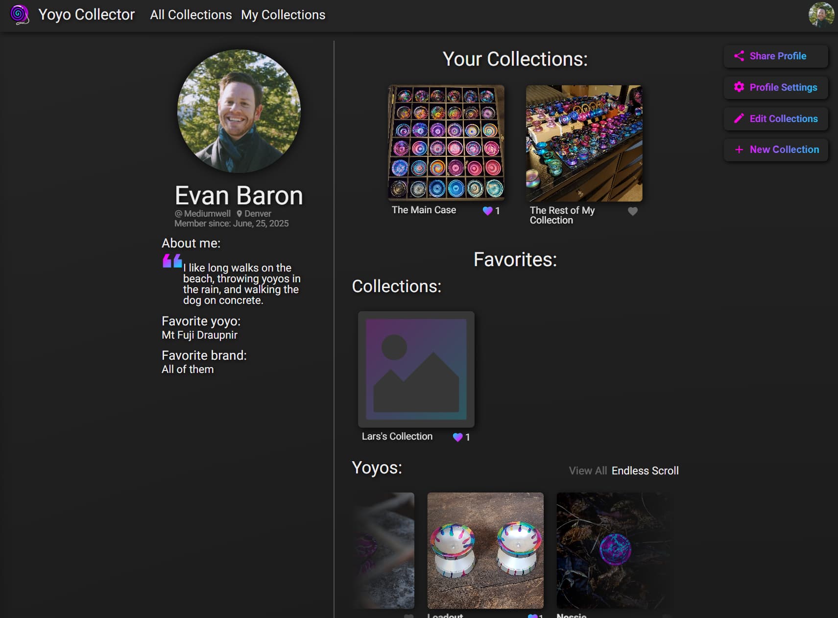Screen dimensions: 838x618
Task: Click the pencil icon for Edit Collections
Action: [739, 119]
